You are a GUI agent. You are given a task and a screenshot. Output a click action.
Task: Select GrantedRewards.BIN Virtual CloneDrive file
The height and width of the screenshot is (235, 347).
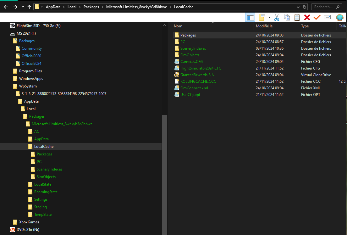(x=197, y=75)
